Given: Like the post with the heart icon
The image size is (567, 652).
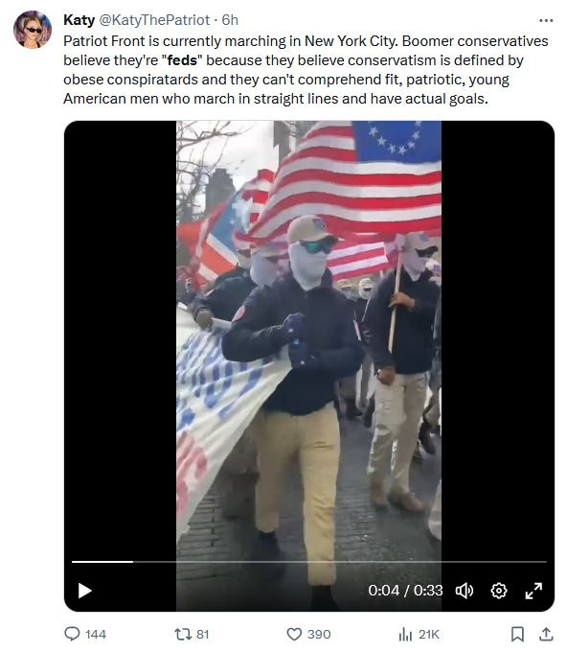Looking at the screenshot, I should coord(294,634).
